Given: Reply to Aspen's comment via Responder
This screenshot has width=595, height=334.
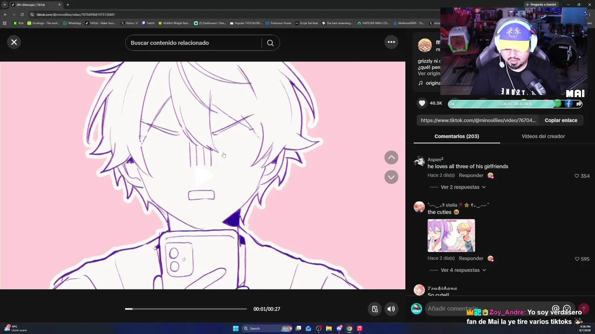Looking at the screenshot, I should tap(471, 175).
